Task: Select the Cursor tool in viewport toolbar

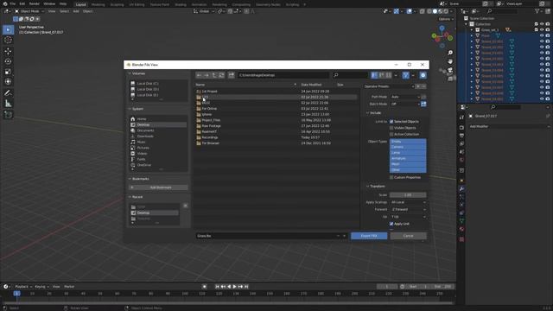Action: [8, 40]
